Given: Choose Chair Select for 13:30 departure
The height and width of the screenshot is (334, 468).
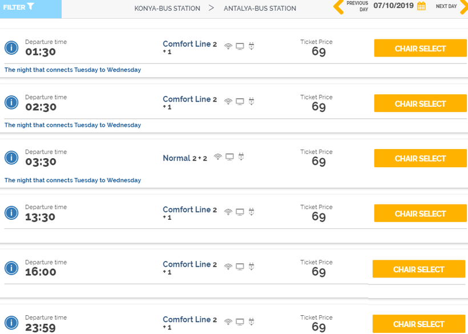Looking at the screenshot, I should pos(420,214).
